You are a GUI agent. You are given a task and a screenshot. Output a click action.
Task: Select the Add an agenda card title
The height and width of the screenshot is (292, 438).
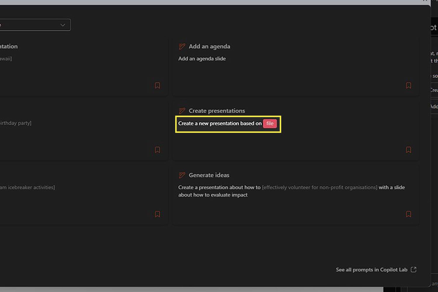coord(209,46)
